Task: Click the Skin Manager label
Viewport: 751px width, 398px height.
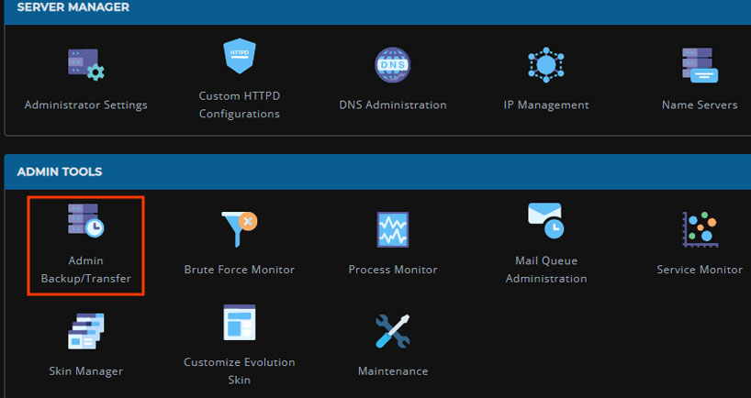Action: (x=86, y=370)
